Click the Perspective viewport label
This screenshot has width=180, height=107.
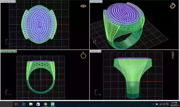95,1
